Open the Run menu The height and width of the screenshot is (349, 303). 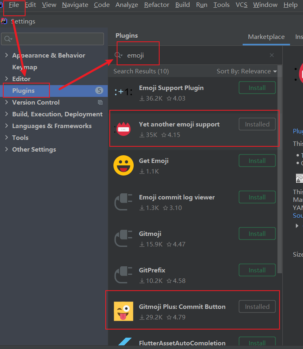click(x=202, y=5)
